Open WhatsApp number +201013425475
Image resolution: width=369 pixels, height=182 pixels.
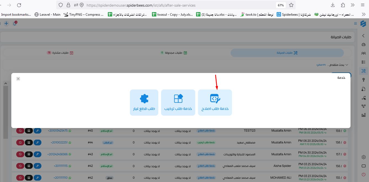pyautogui.click(x=59, y=131)
